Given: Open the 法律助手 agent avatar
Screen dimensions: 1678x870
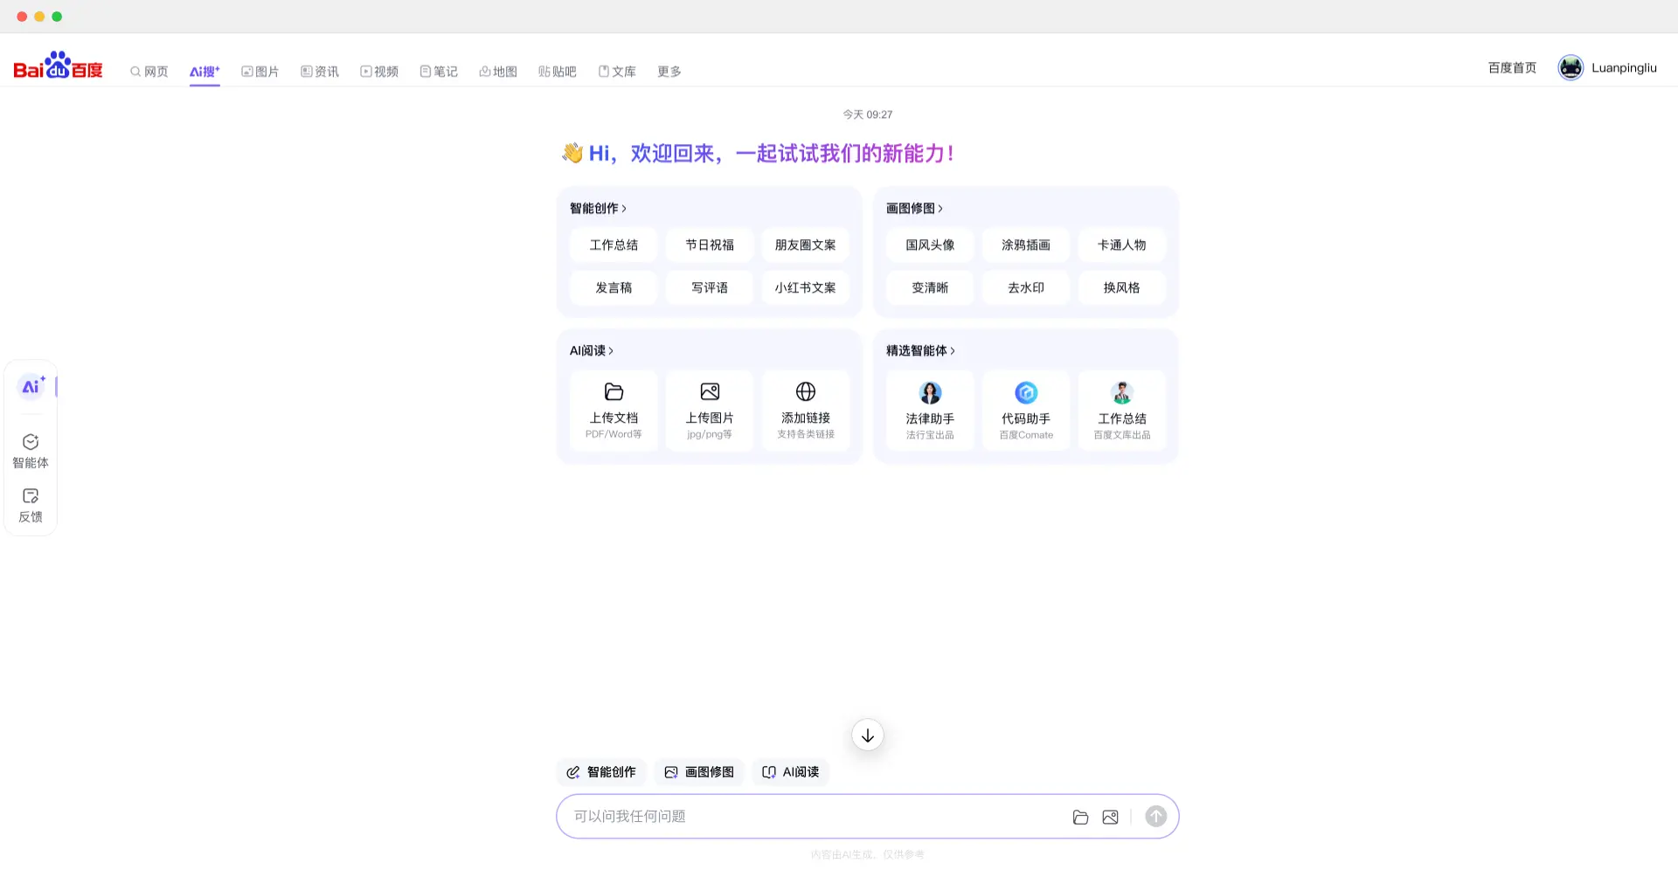Looking at the screenshot, I should pyautogui.click(x=929, y=392).
